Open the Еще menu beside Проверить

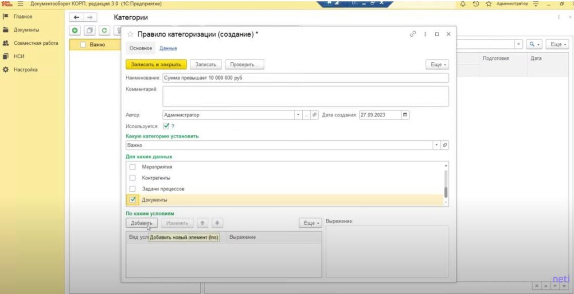tap(437, 65)
